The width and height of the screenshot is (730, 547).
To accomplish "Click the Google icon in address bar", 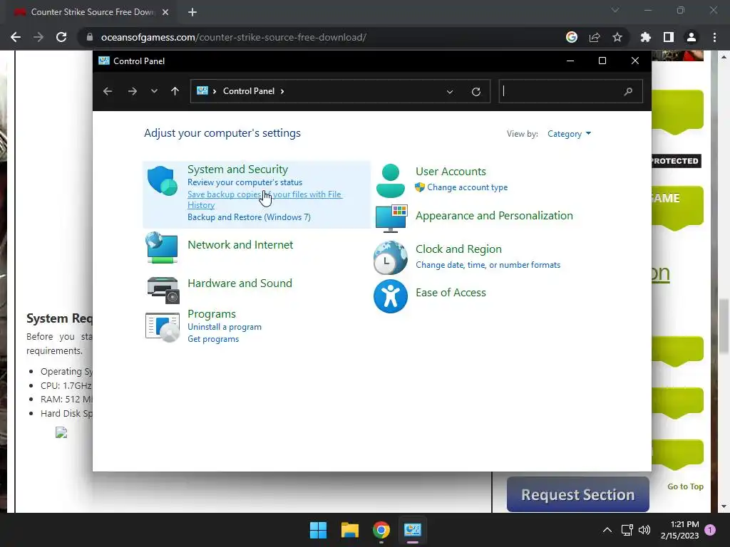I will 572,37.
